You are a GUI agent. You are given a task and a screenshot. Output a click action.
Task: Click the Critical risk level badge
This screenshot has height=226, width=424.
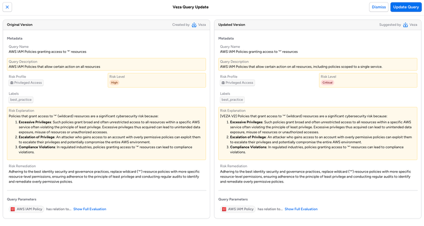(327, 82)
